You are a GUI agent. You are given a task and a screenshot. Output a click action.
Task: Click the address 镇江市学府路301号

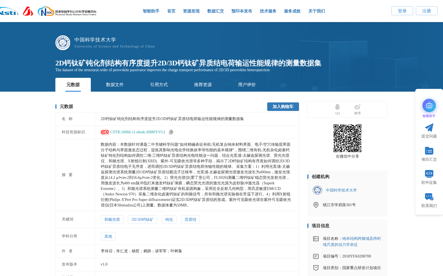339,205
